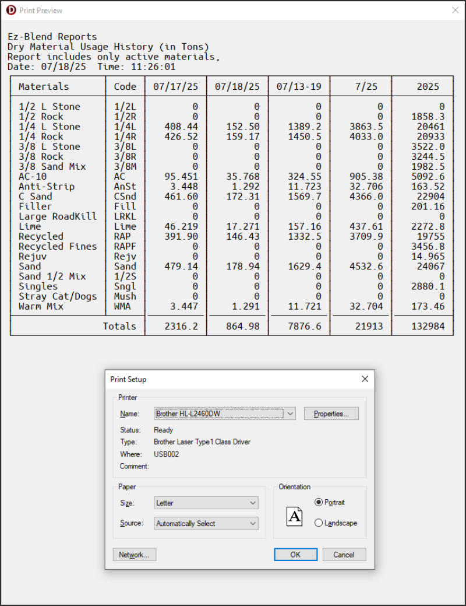Click the 'Warm Mix' material name
Image resolution: width=466 pixels, height=606 pixels.
41,306
